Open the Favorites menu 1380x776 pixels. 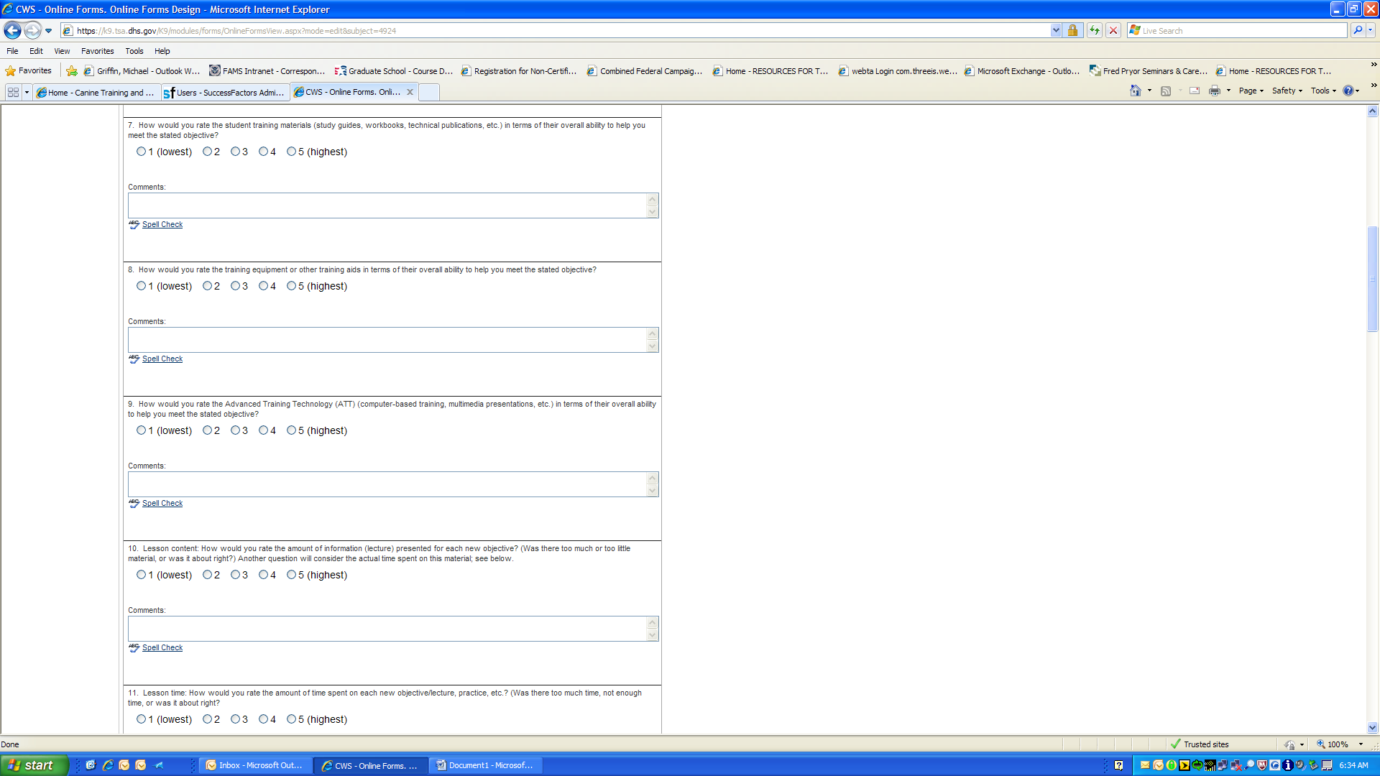point(97,51)
